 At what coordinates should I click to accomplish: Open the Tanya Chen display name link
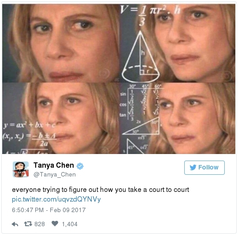click(x=54, y=165)
